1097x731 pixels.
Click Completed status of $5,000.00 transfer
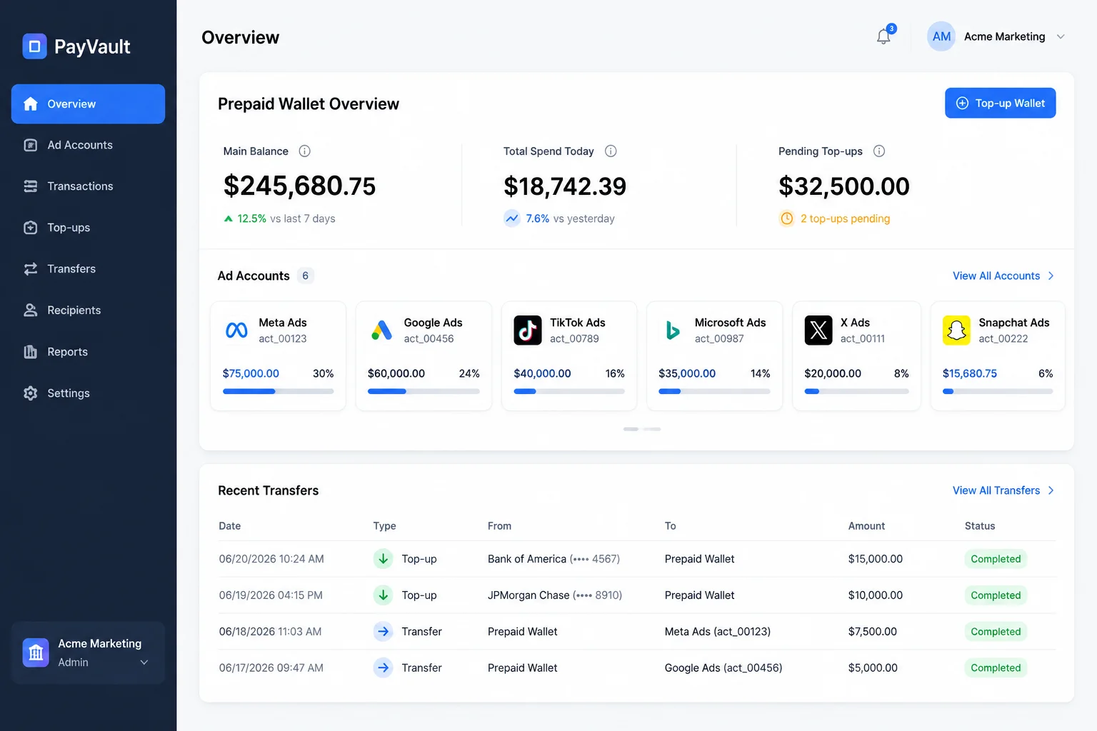click(996, 668)
